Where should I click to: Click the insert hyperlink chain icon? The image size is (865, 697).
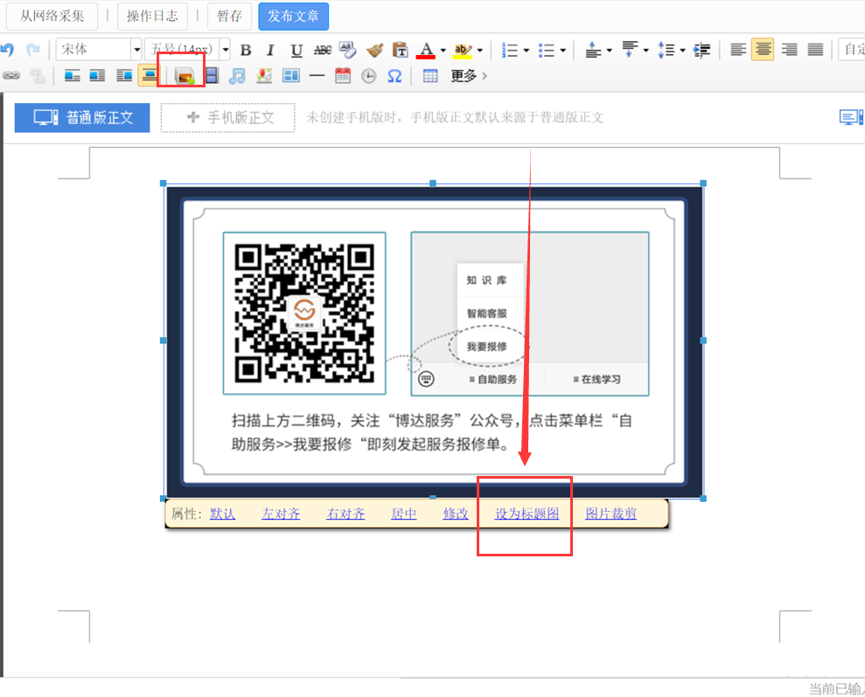11,76
